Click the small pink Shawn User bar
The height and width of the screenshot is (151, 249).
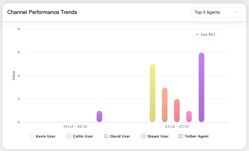[189, 117]
